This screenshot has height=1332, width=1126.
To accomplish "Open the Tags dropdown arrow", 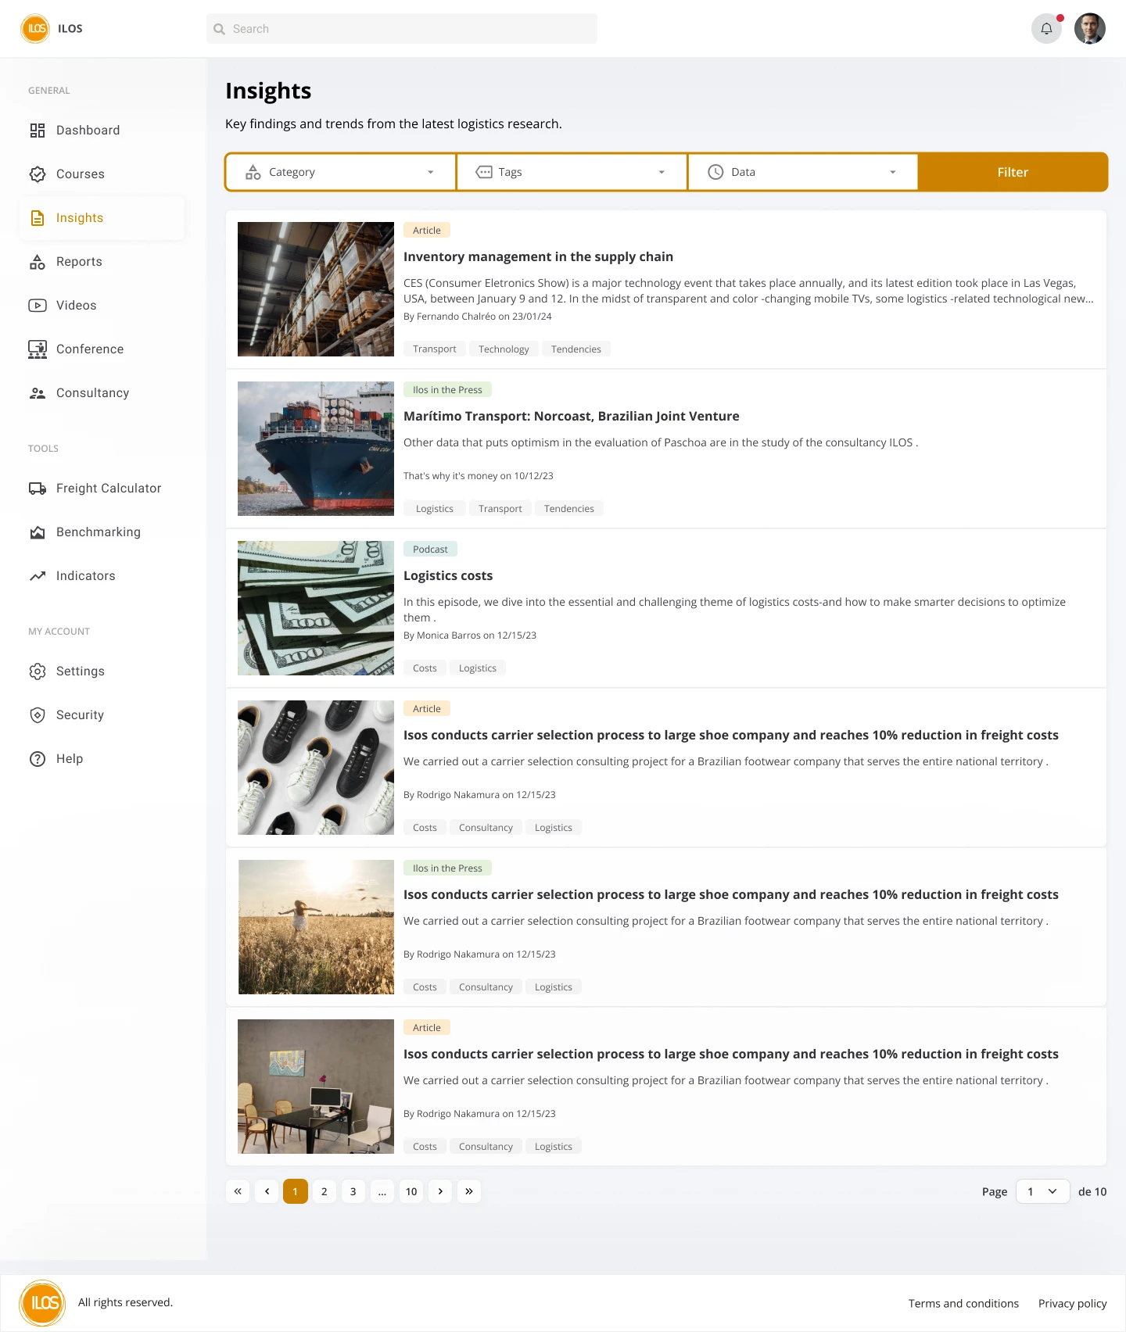I will coord(662,172).
